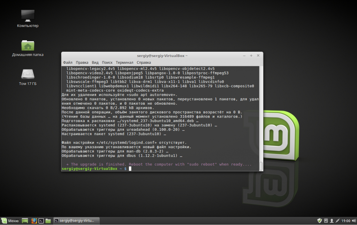The height and width of the screenshot is (225, 357).
Task: Select the sergiy@sergiy-Virtu... taskbar window button
Action: click(76, 220)
